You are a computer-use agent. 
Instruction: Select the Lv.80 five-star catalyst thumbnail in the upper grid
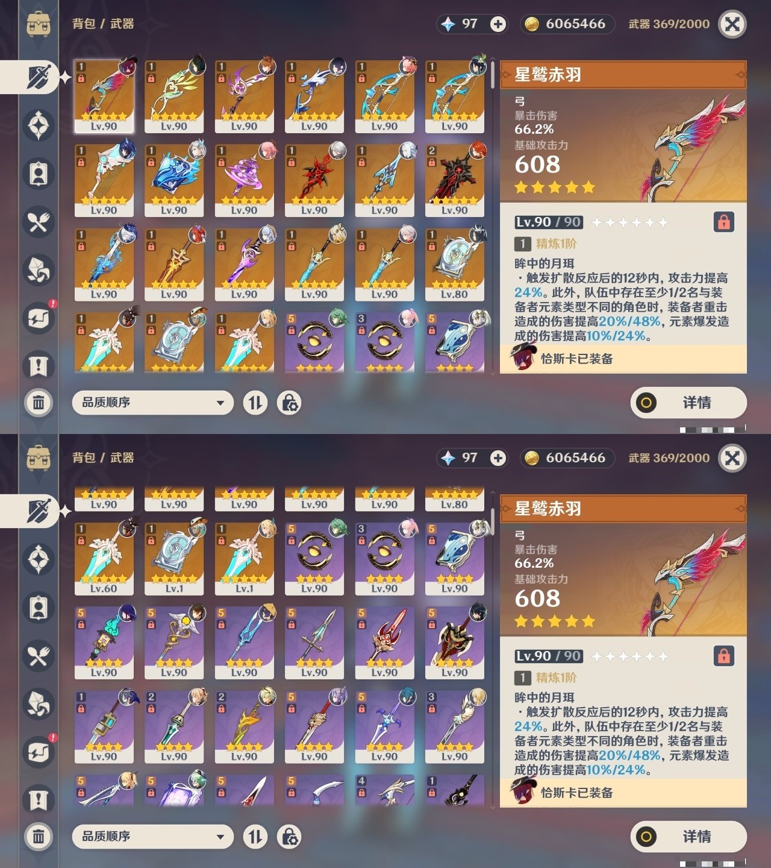(x=454, y=265)
